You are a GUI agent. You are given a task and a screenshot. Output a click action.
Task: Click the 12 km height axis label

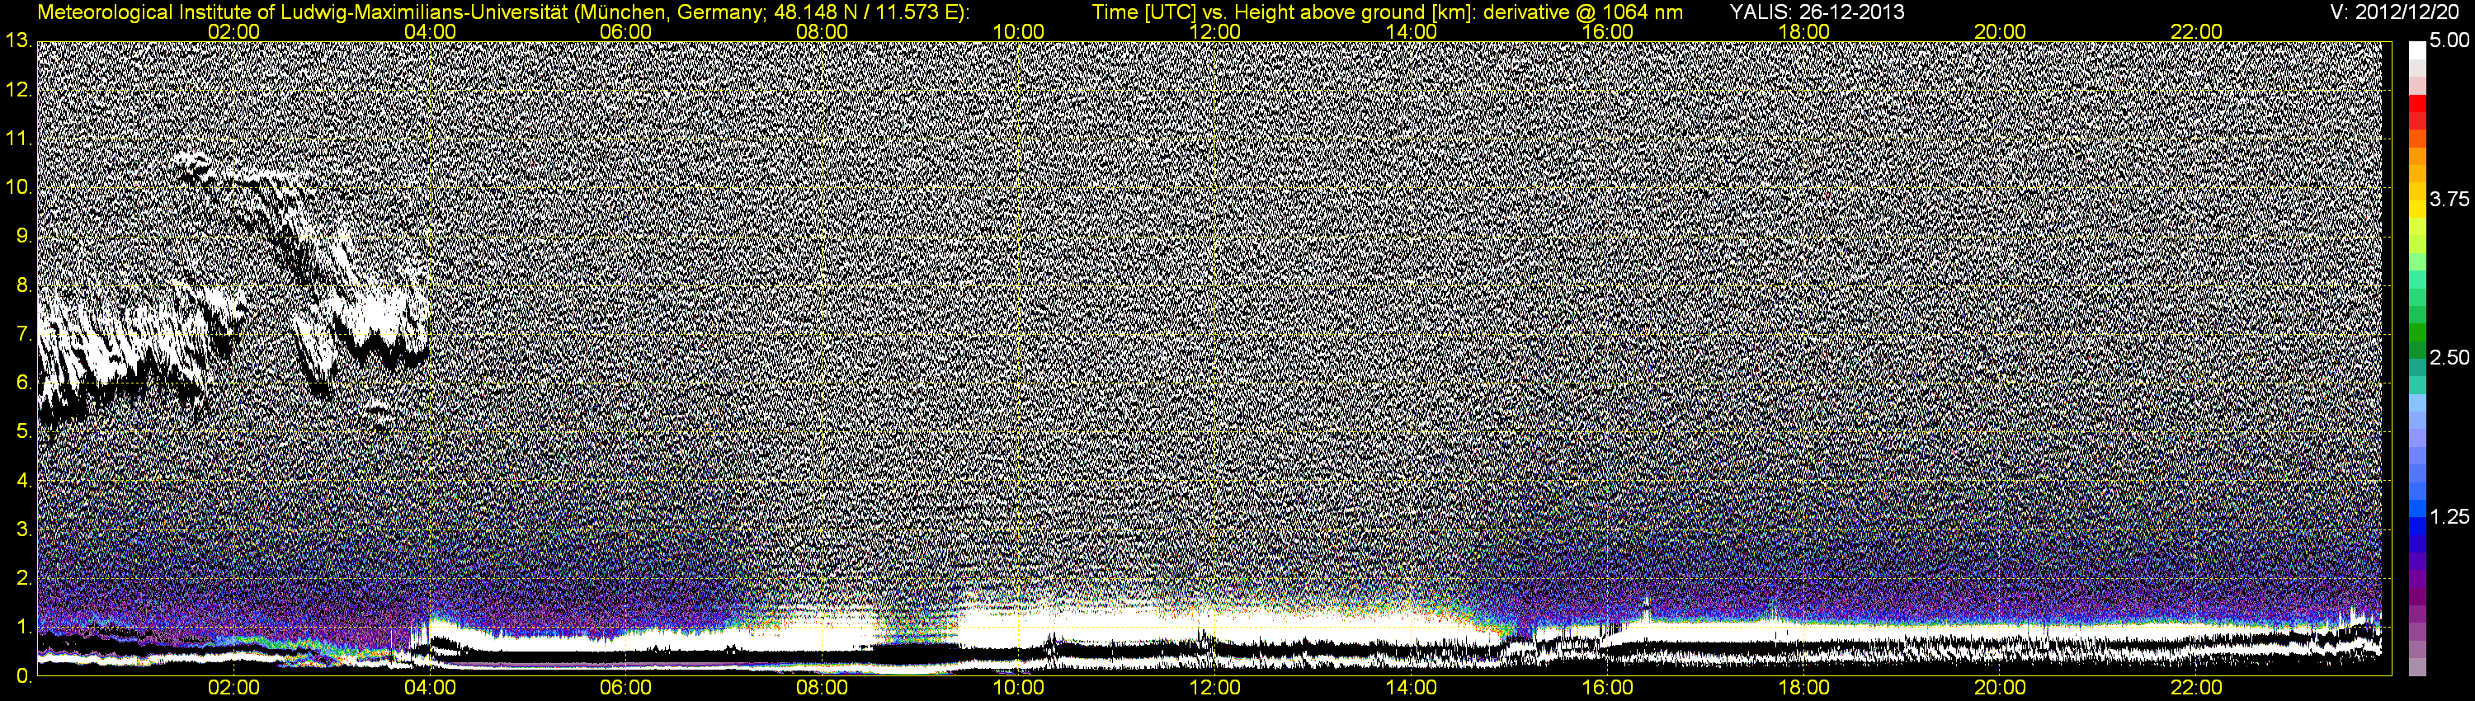click(x=17, y=90)
